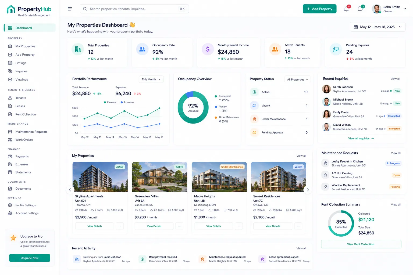The width and height of the screenshot is (413, 275).
Task: Open the chat messages icon
Action: pos(360,9)
